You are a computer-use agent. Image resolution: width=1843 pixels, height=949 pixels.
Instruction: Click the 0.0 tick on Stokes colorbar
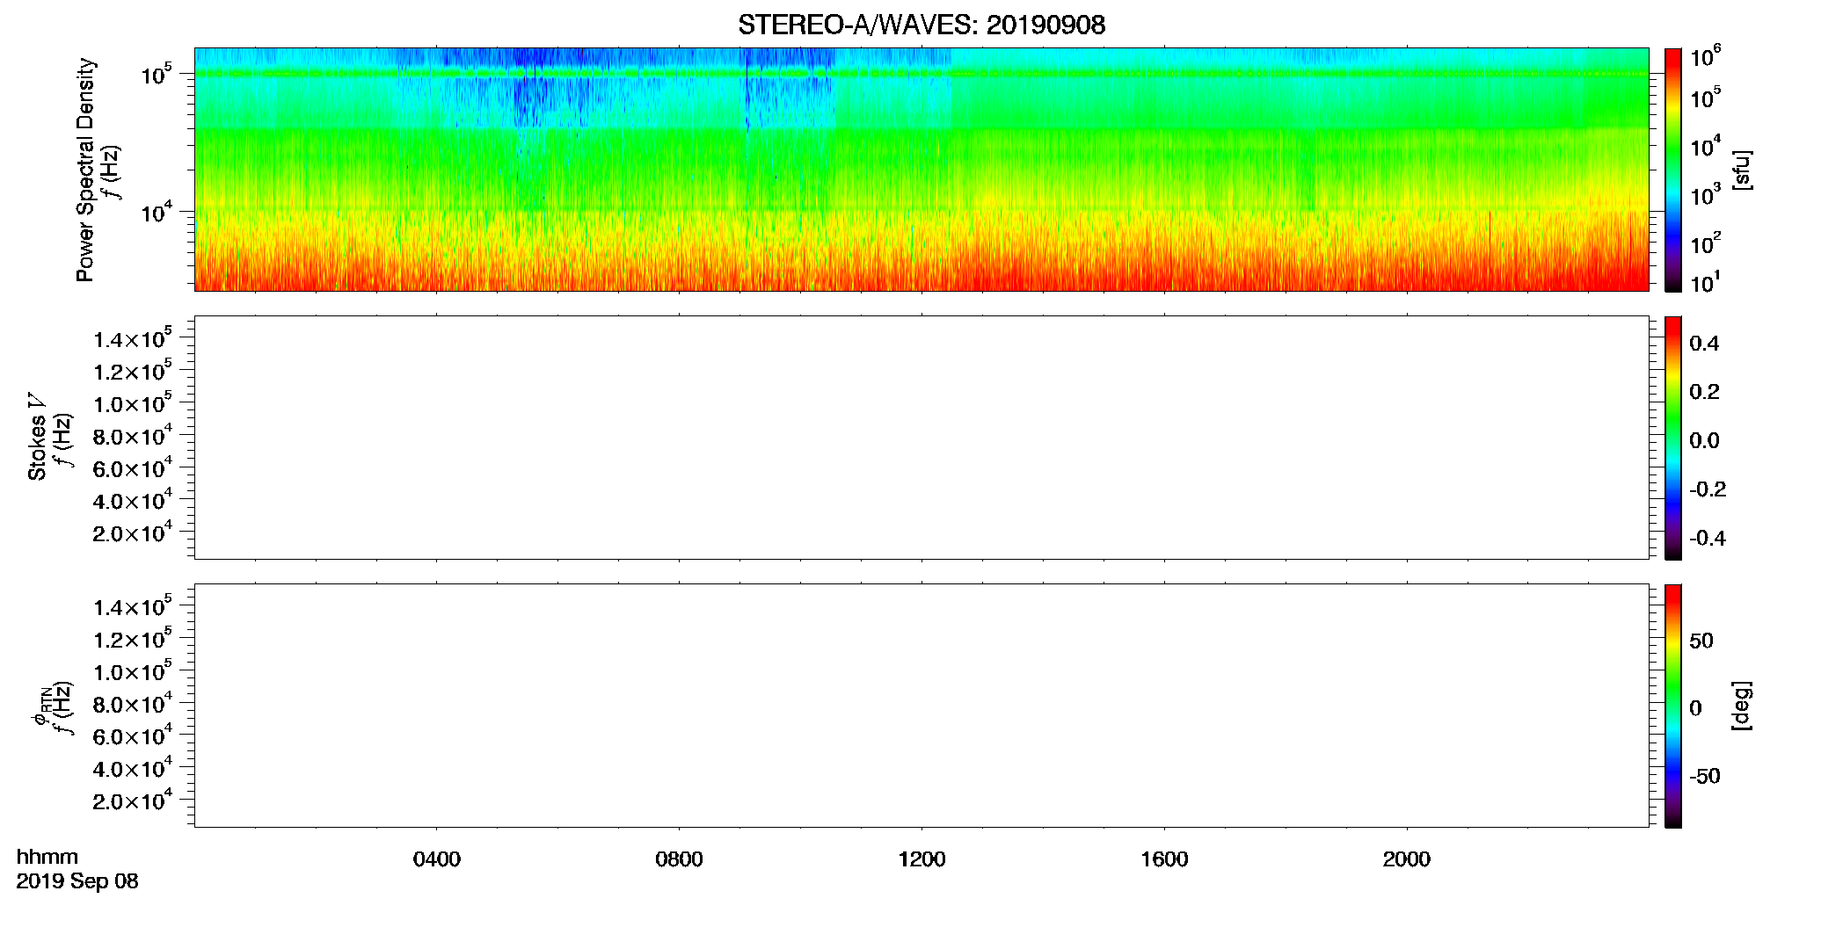[x=1704, y=440]
